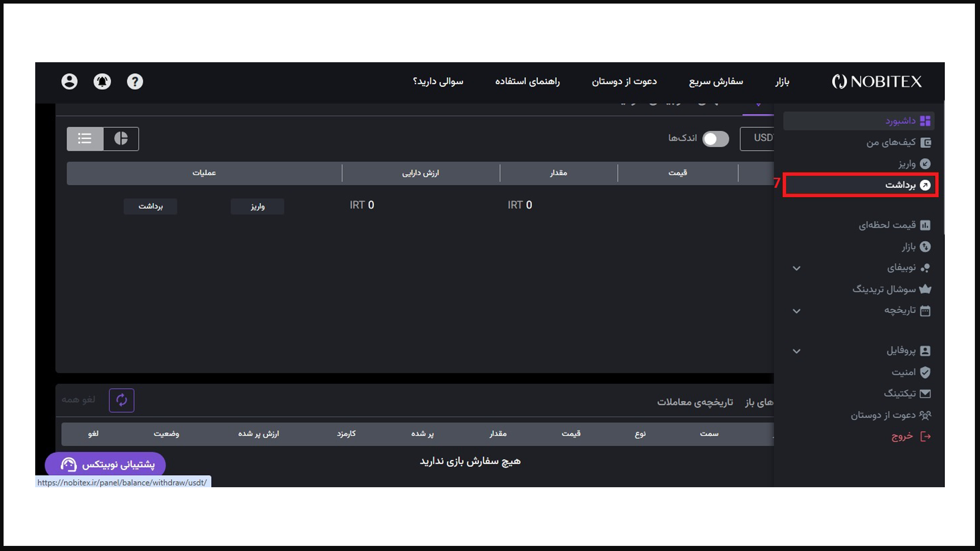Open واریز deposit in sidebar

(915, 164)
